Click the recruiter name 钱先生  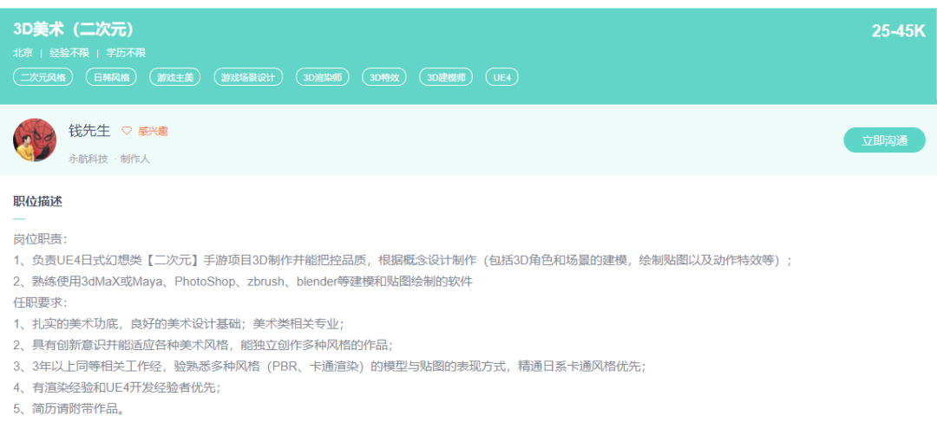(x=90, y=131)
